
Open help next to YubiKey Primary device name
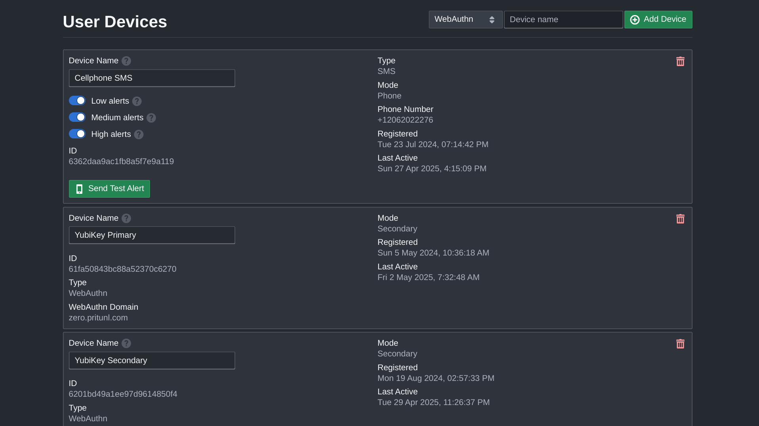pyautogui.click(x=126, y=218)
